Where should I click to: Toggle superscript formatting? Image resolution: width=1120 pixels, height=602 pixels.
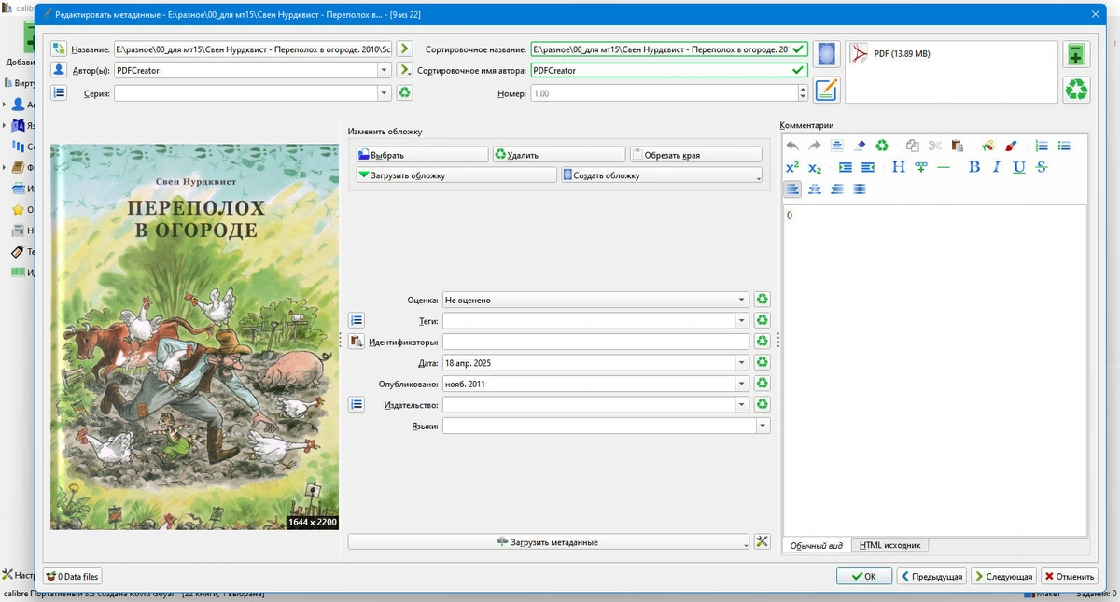(792, 167)
